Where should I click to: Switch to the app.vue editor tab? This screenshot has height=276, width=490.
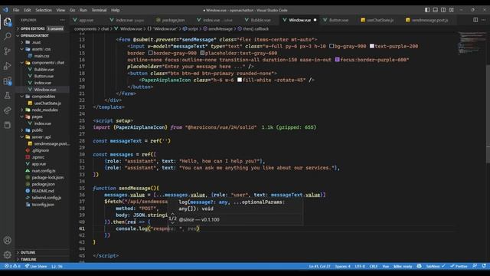click(x=87, y=20)
